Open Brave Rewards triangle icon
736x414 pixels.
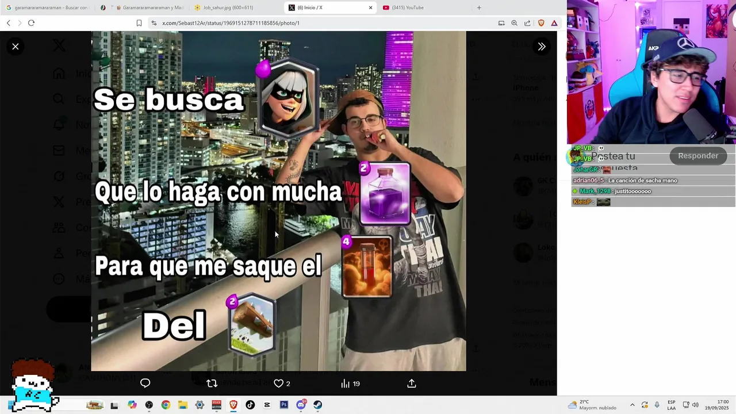click(554, 23)
